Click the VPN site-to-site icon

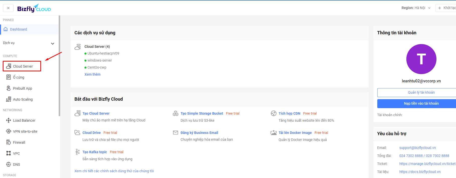tap(9, 131)
